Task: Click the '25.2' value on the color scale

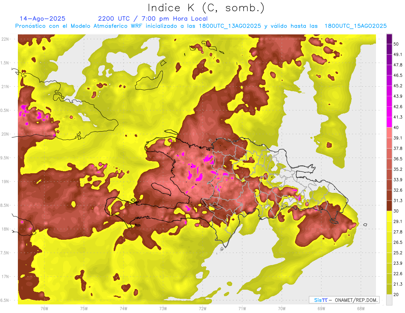Action: (398, 253)
